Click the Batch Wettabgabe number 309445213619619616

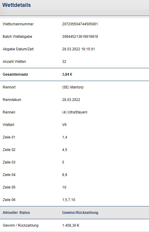tap(80, 37)
